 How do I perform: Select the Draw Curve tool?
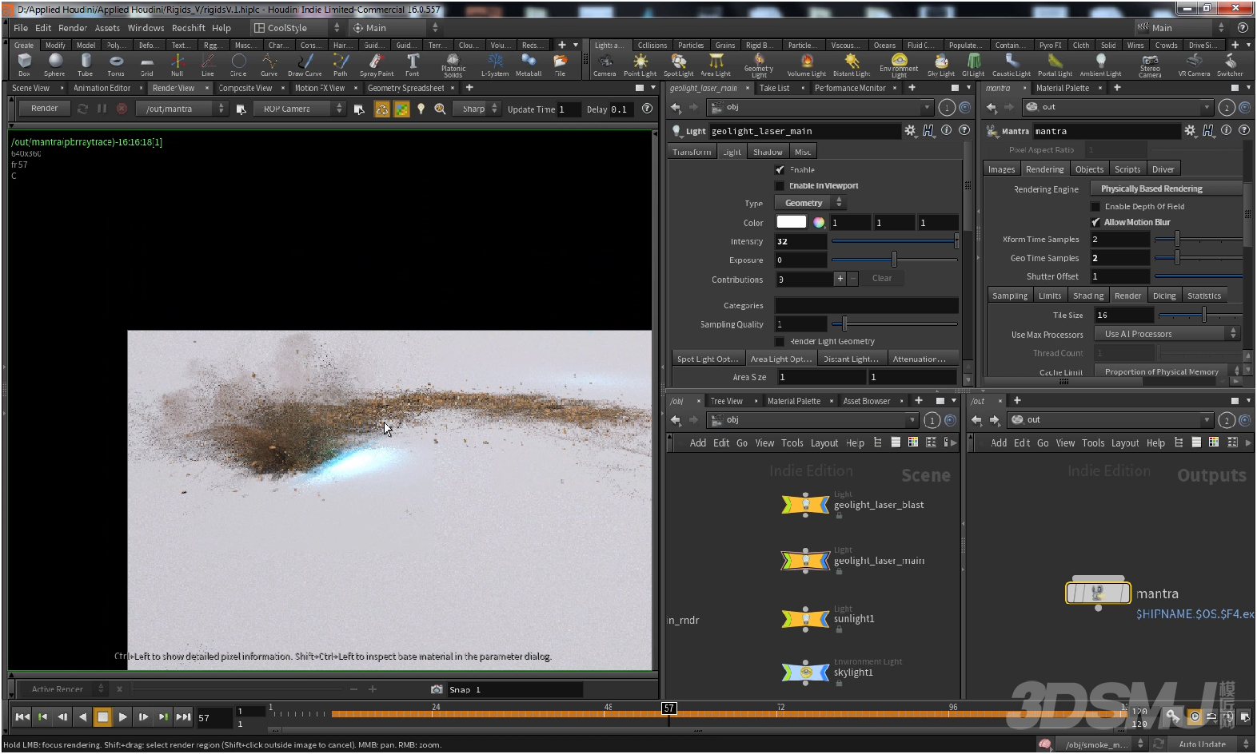[305, 65]
